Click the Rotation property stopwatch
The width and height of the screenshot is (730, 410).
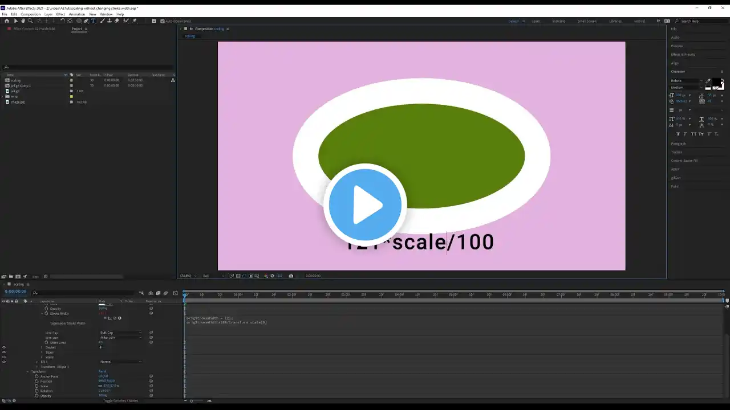[x=36, y=391]
